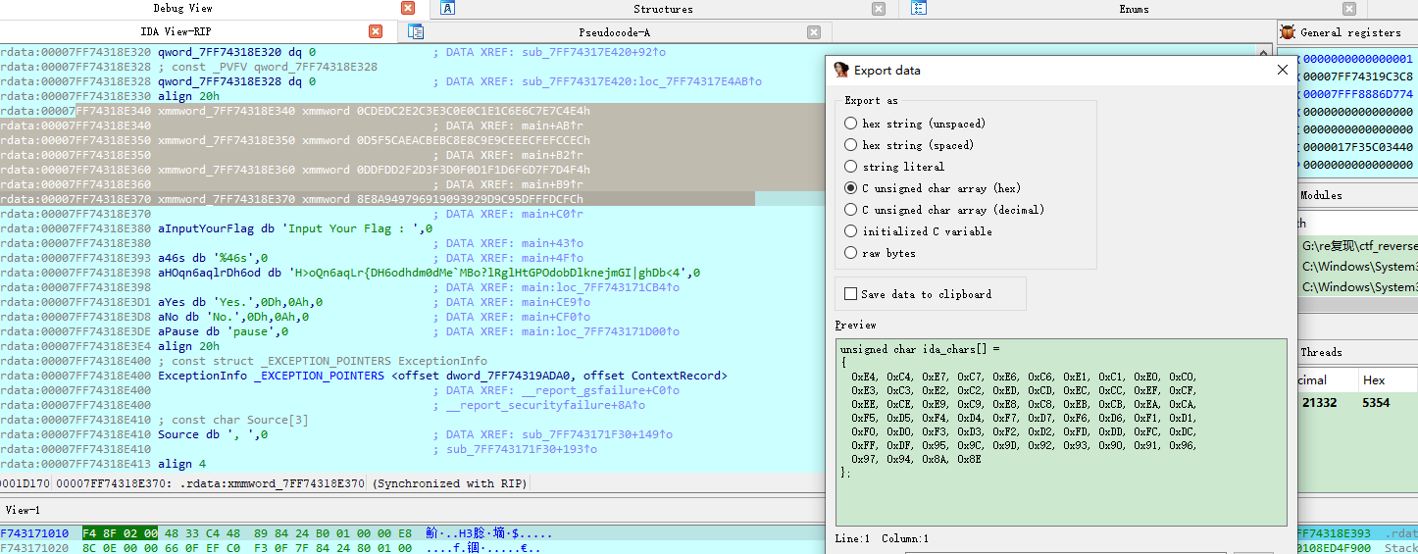Click the ida_chars preview text area

click(1061, 432)
